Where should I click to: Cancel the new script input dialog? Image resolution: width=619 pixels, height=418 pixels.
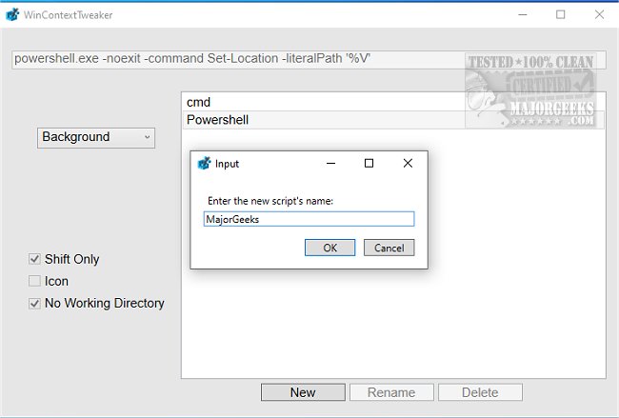(x=389, y=248)
